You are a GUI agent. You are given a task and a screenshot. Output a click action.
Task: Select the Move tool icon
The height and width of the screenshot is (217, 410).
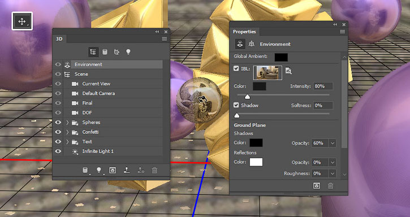click(22, 21)
